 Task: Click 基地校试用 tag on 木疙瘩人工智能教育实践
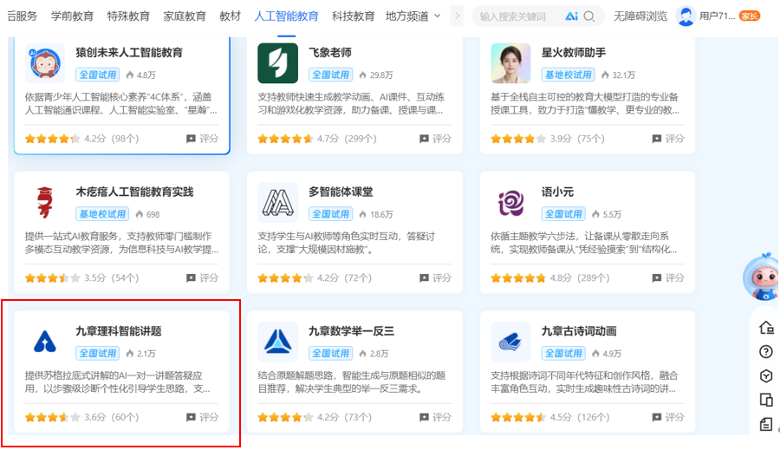(x=102, y=214)
